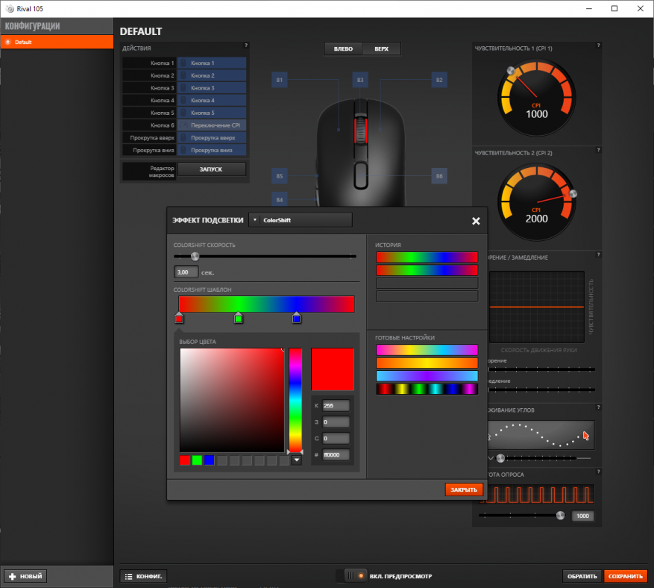Click the mouse scroll wheel illumination zone
This screenshot has height=588, width=654.
(360, 130)
